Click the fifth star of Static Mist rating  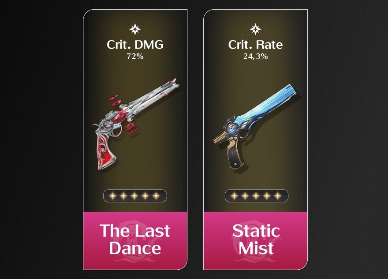pyautogui.click(x=278, y=196)
